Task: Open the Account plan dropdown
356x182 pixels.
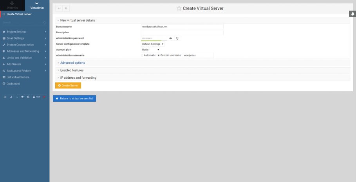Action: [x=150, y=50]
